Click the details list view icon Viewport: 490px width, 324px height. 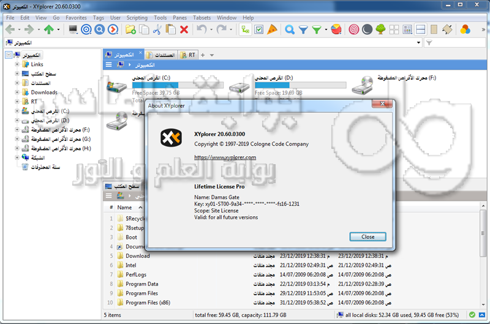pos(407,29)
